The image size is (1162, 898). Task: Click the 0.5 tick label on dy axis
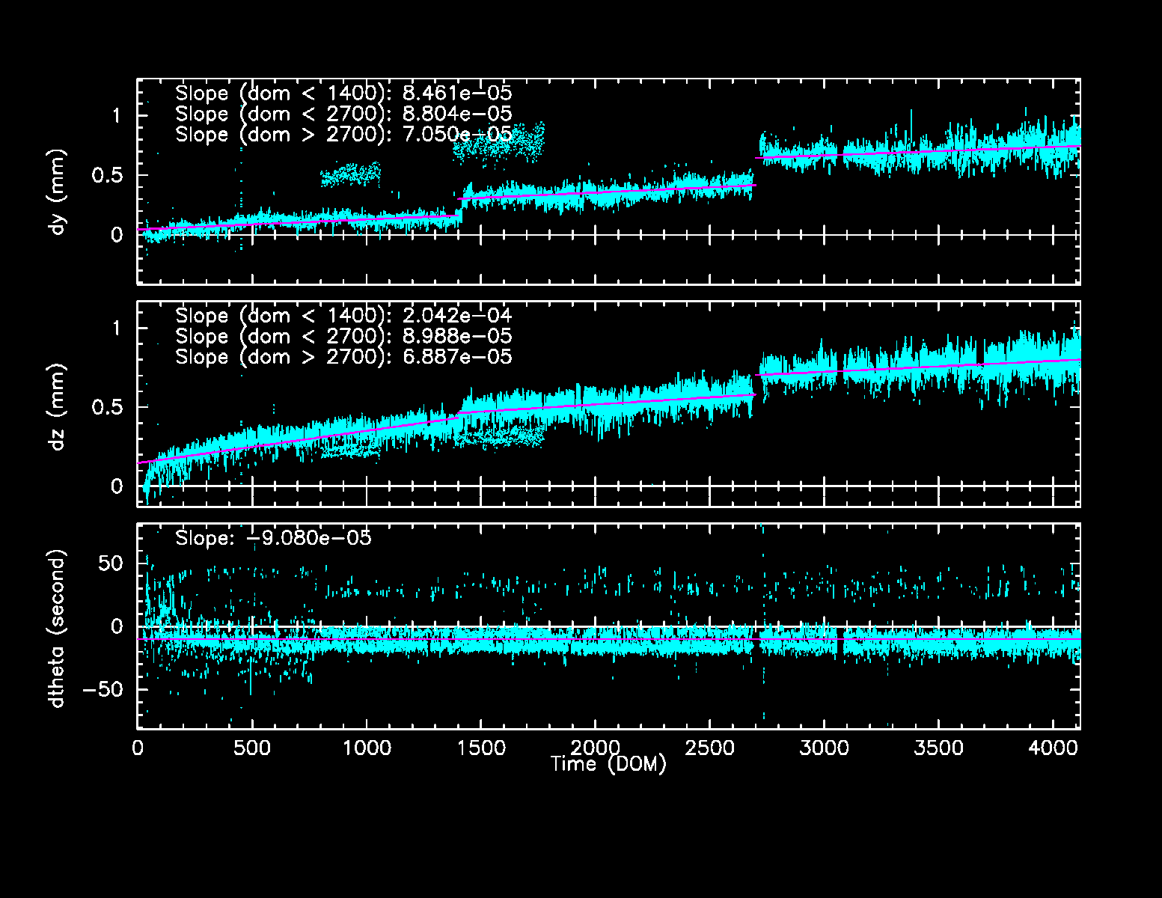click(106, 175)
